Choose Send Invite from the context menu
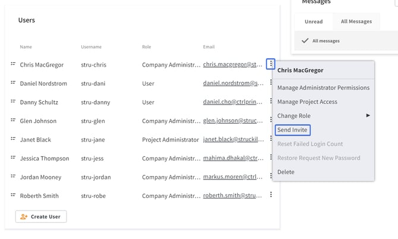Viewport: 398px width, 239px height. 292,130
